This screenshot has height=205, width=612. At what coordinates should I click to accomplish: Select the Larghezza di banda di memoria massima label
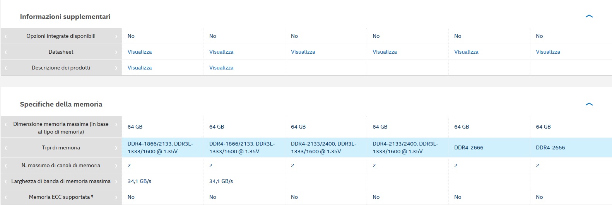point(61,181)
